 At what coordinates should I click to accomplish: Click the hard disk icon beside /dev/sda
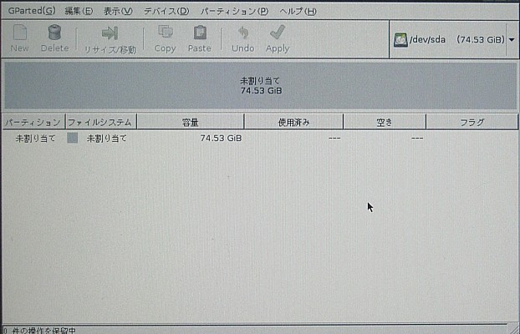(400, 40)
